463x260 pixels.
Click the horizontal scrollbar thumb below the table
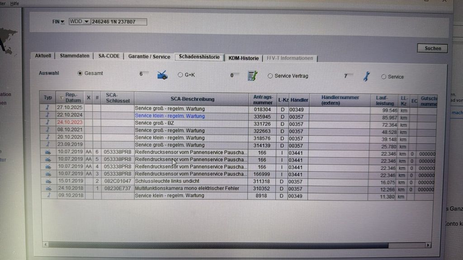pyautogui.click(x=218, y=245)
